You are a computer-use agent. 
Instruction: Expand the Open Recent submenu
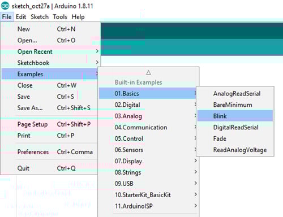pyautogui.click(x=50, y=51)
